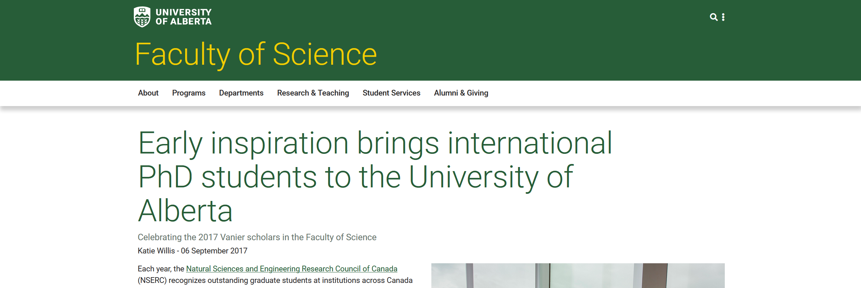Click the author name Katie Willis
Viewport: 861px width, 288px height.
click(x=156, y=251)
